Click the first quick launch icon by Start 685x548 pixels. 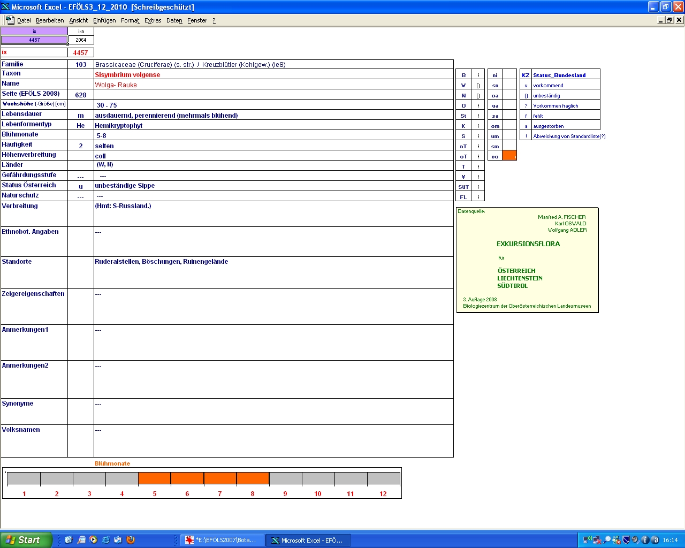click(x=68, y=540)
